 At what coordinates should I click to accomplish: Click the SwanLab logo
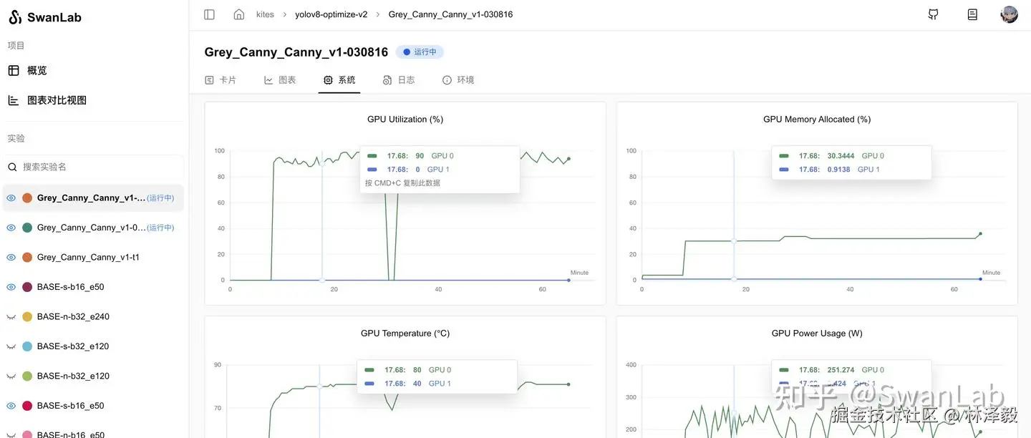click(x=45, y=17)
